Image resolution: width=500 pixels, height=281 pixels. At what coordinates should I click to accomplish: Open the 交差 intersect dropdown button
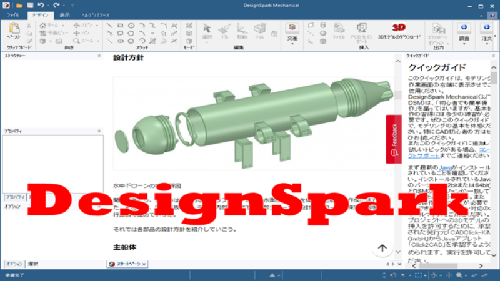[x=292, y=34]
